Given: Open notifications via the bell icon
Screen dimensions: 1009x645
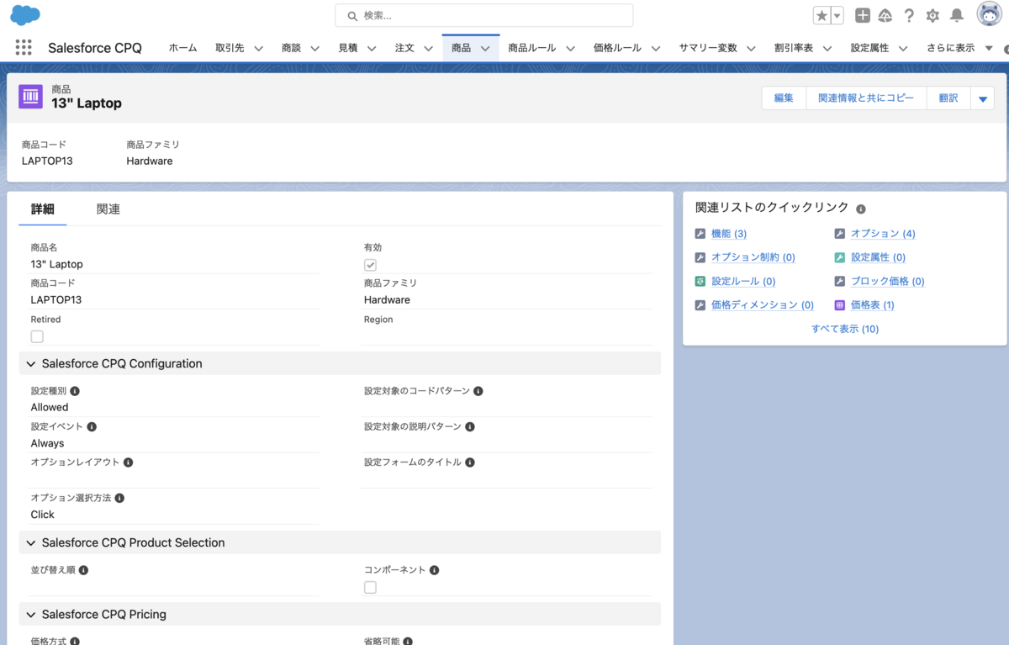Looking at the screenshot, I should tap(956, 14).
